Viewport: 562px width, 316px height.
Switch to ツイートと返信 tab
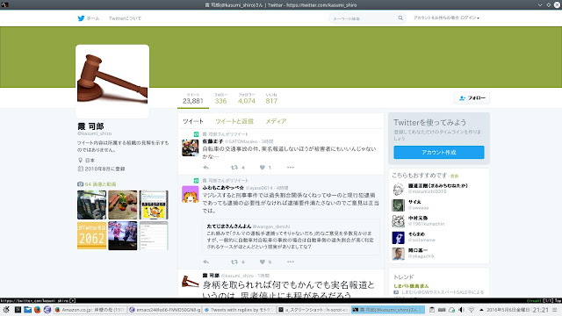point(234,121)
